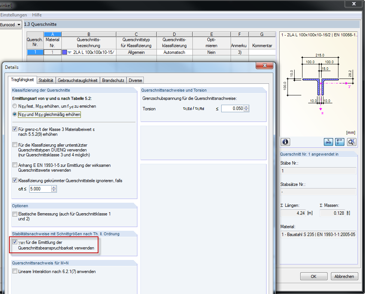The width and height of the screenshot is (365, 294).
Task: Click the 'Automatisch' classification cell
Action: (x=174, y=52)
